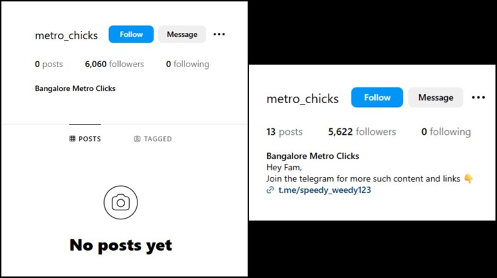497x278 pixels.
Task: Click the camera icon above No posts yet
Action: click(x=121, y=203)
